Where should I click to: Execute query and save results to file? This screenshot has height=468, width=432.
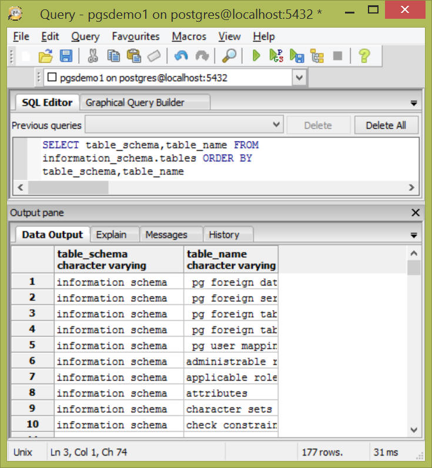point(297,56)
